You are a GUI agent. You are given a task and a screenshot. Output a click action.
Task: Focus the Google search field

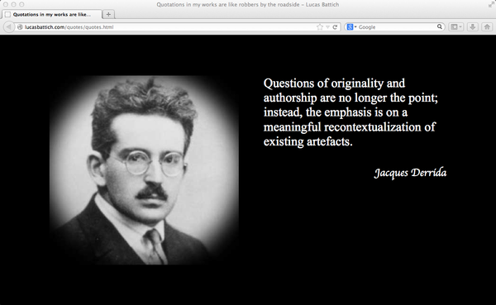tap(396, 27)
